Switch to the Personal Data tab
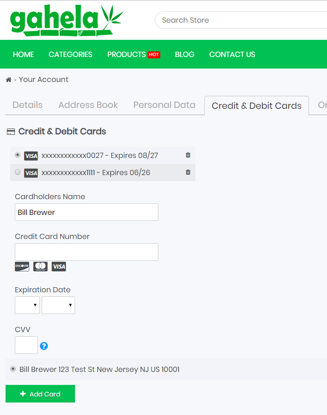The image size is (327, 415). pos(164,105)
